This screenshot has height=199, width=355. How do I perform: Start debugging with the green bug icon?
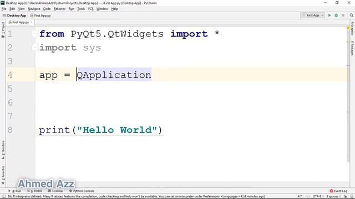pos(336,15)
